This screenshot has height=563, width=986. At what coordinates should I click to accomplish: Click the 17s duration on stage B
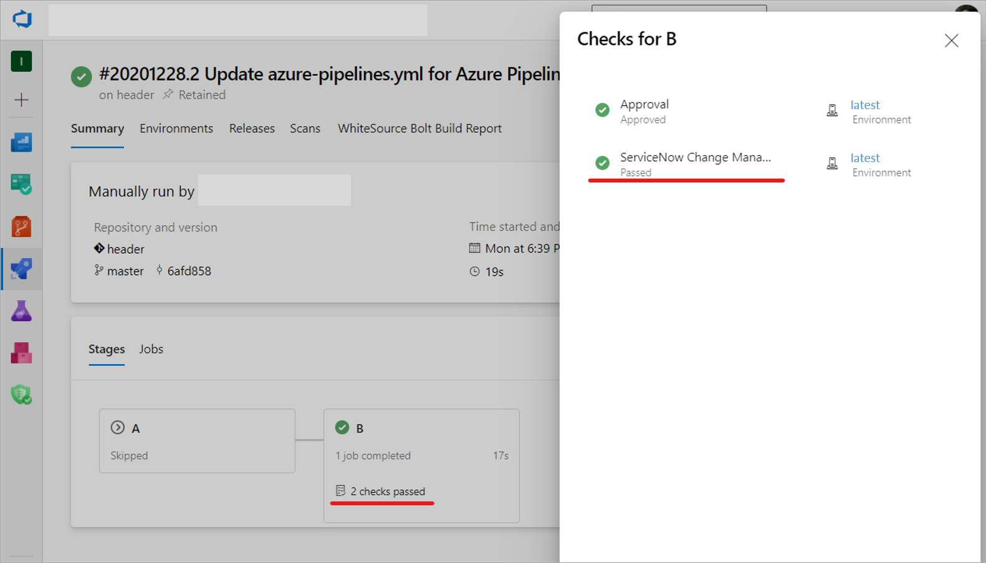tap(500, 456)
